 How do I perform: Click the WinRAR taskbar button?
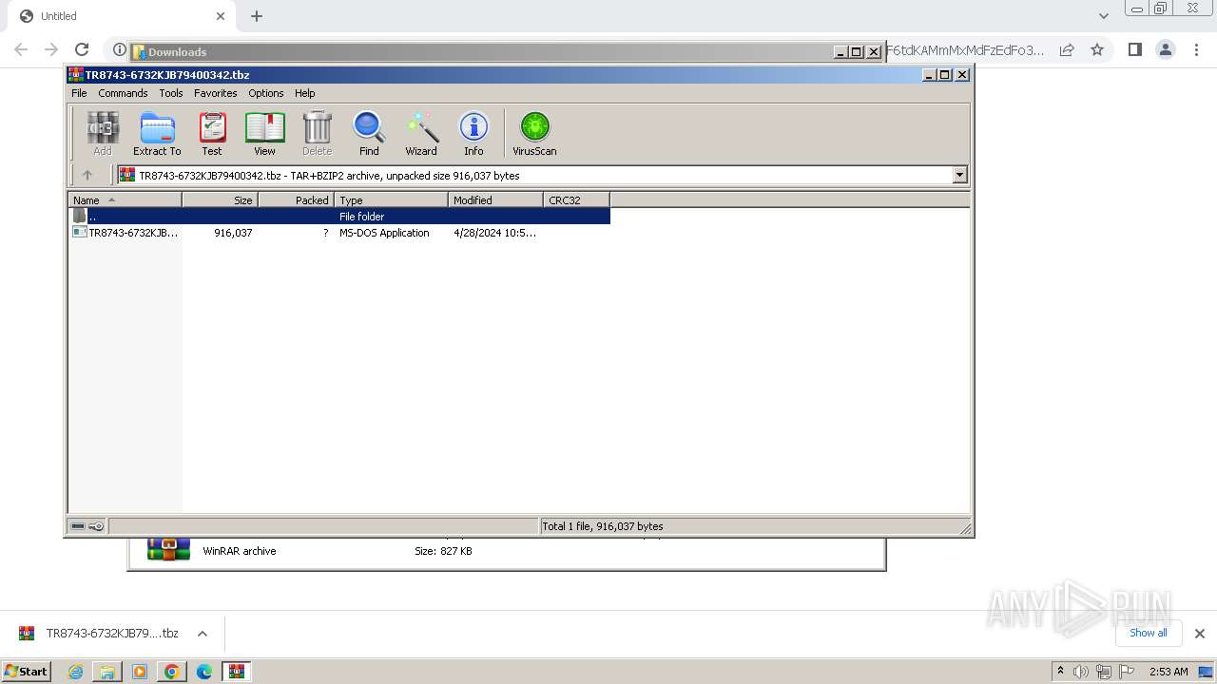coord(236,672)
